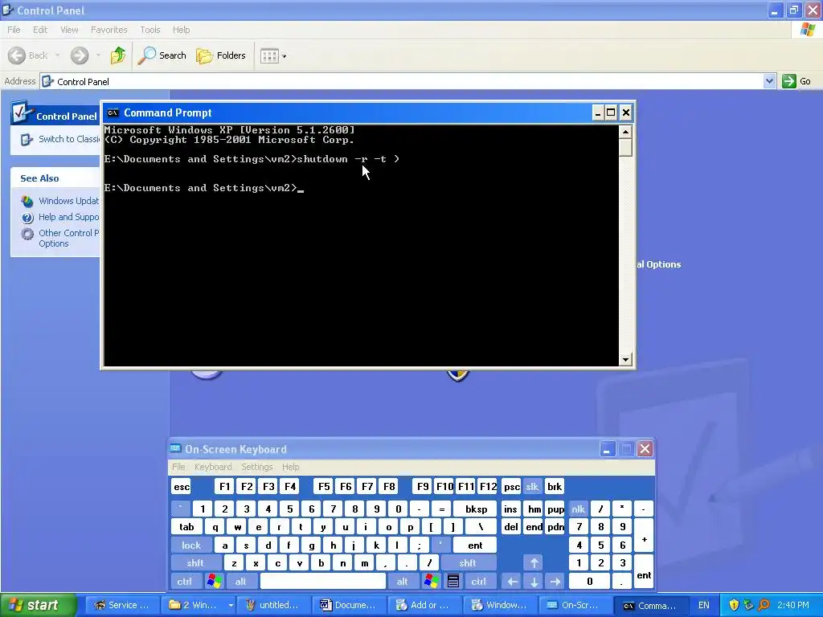823x617 pixels.
Task: Click the esc key on On-Screen Keyboard
Action: click(x=182, y=487)
